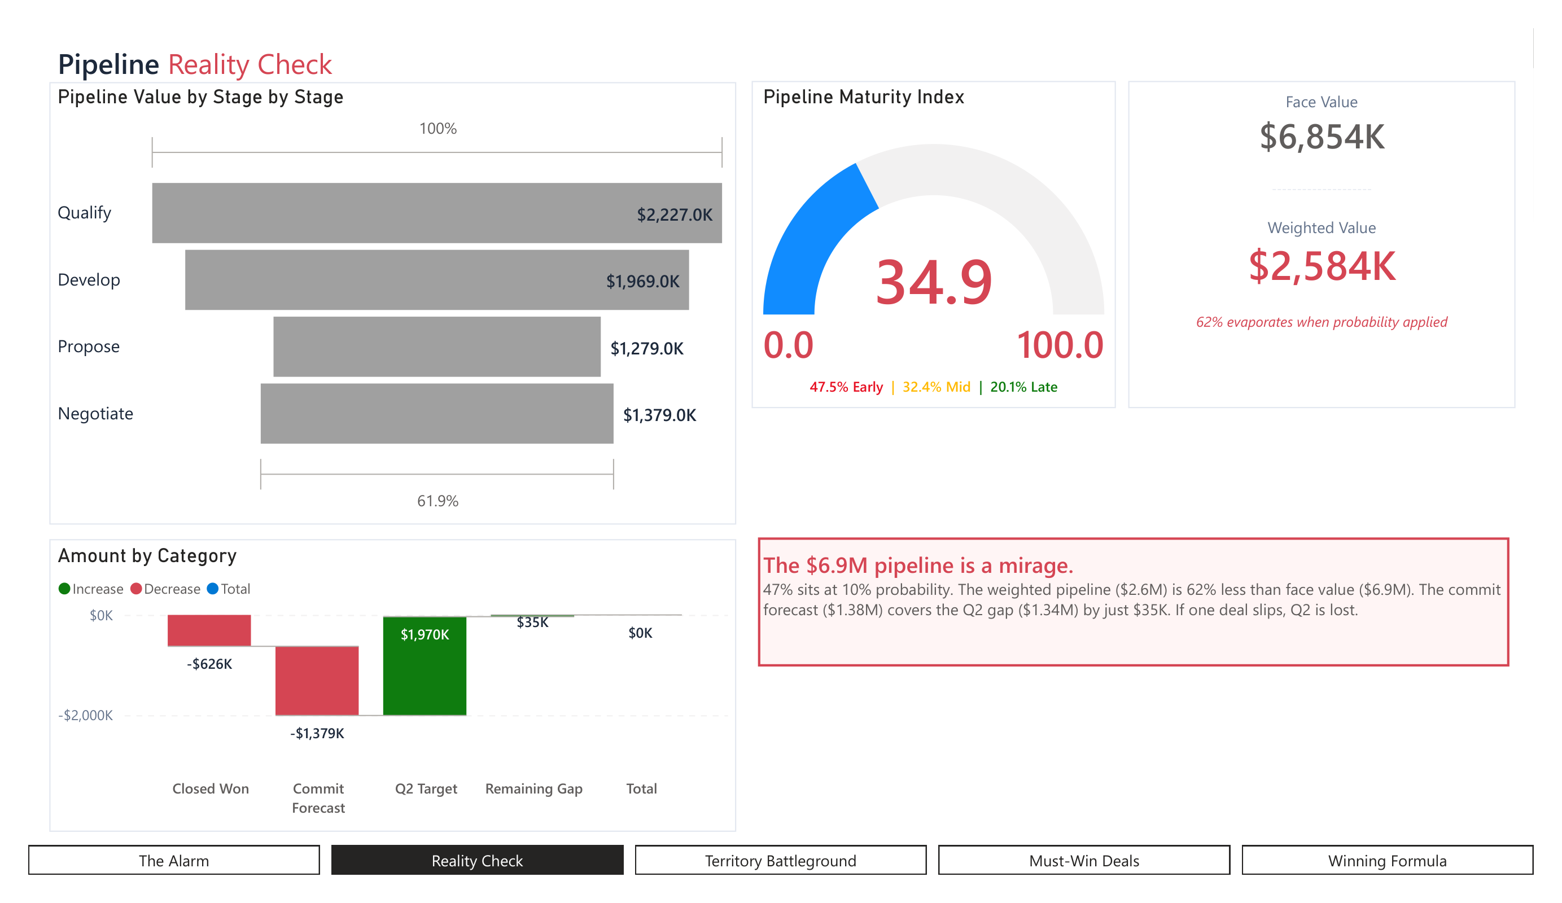
Task: Click the green Increase legend dot
Action: click(x=64, y=589)
